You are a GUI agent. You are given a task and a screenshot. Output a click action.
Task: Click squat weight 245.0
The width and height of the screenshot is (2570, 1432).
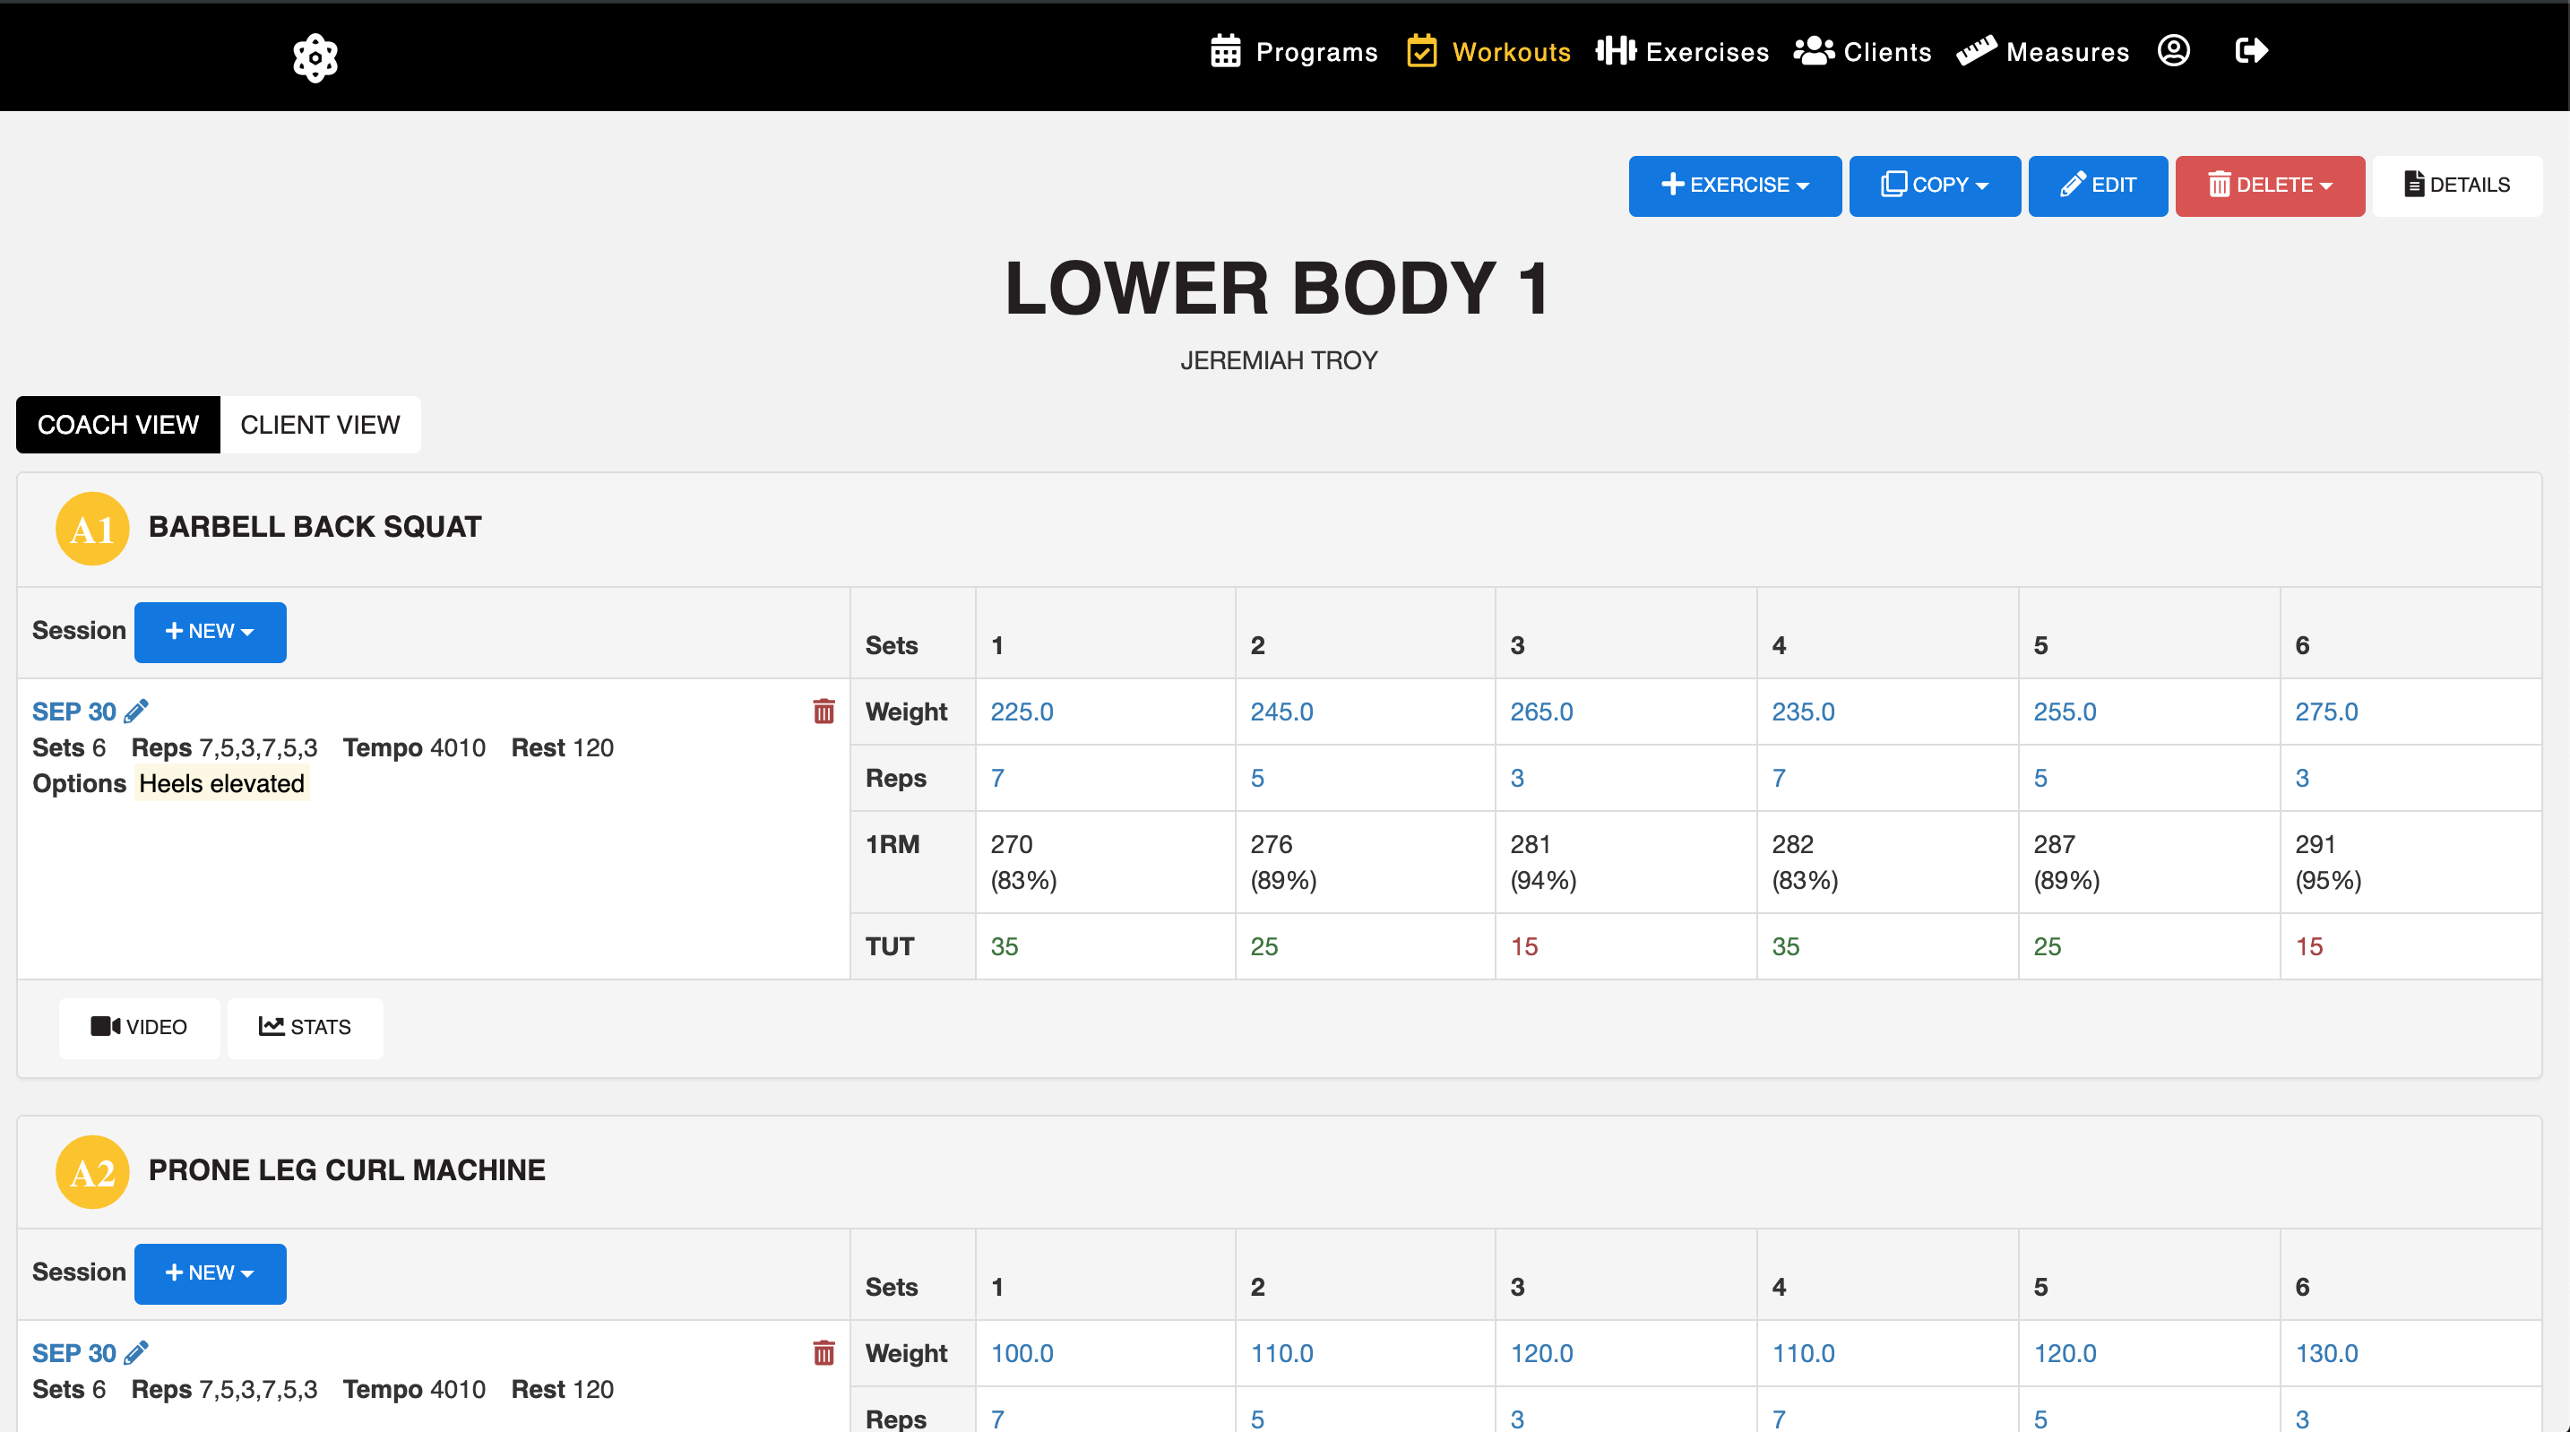pyautogui.click(x=1282, y=712)
